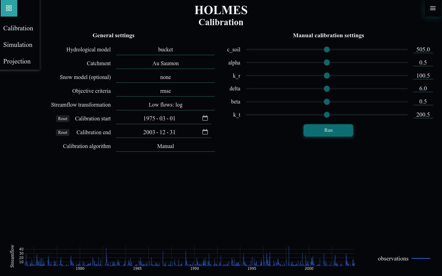Open the calendar picker for Calibration start

click(x=205, y=118)
